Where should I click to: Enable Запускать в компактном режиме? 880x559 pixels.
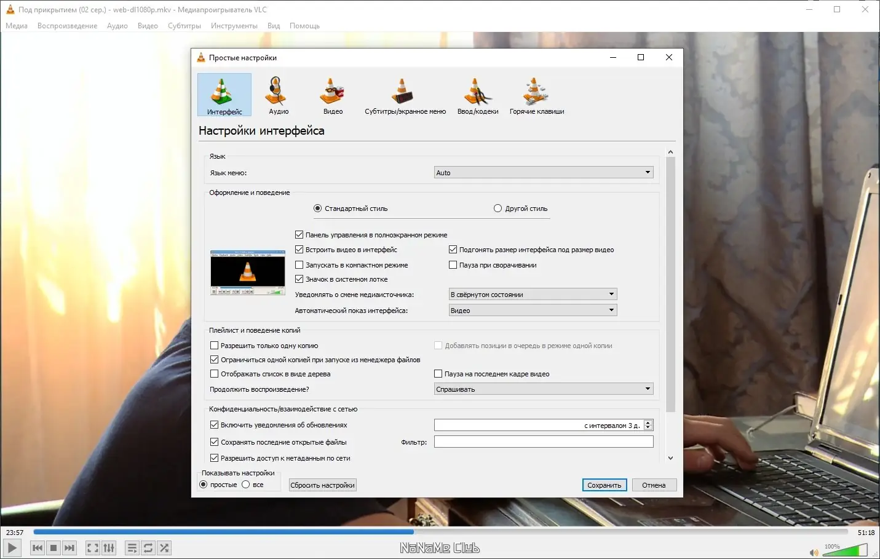tap(299, 264)
